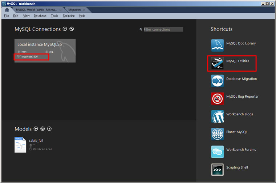Open the MySQL Doc Library dolphin icon

point(218,46)
